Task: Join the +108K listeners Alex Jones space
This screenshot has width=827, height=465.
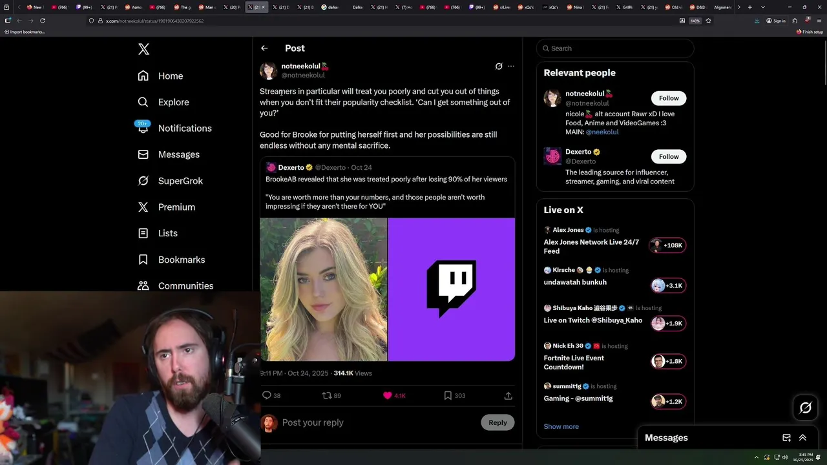Action: pos(667,245)
